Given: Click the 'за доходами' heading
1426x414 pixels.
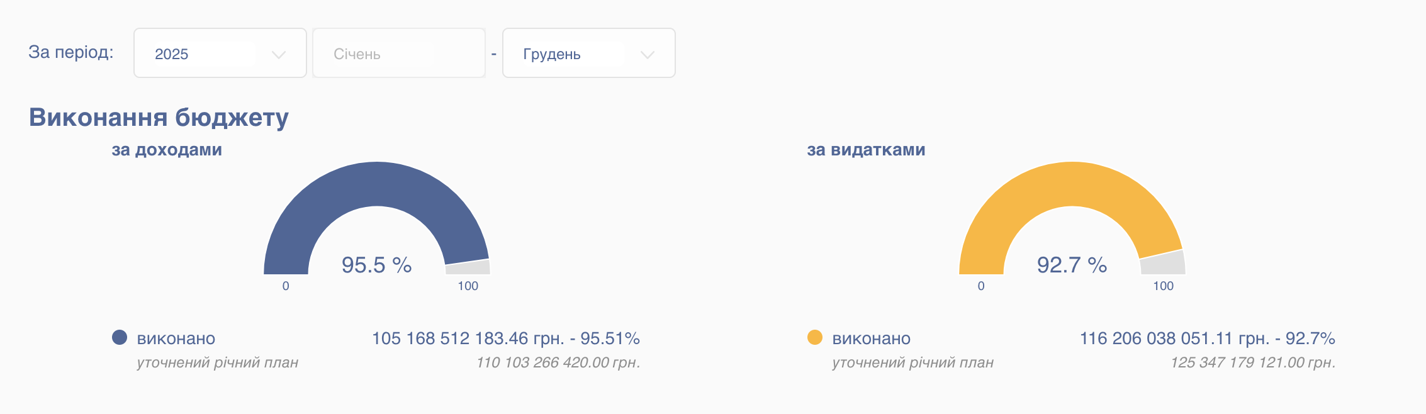Looking at the screenshot, I should (x=167, y=150).
